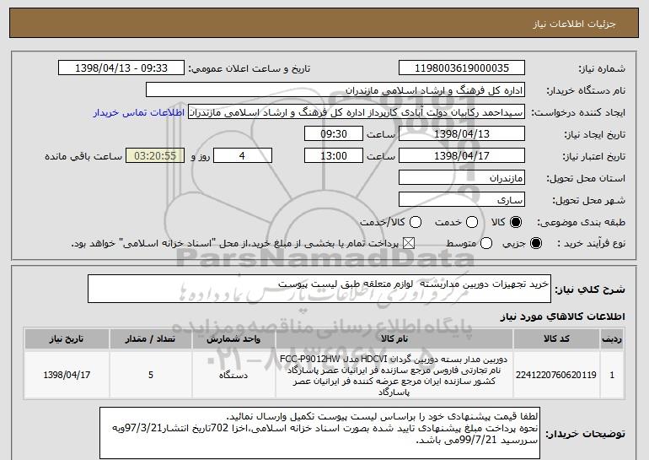Click the طبقه بندی موضوعی label

pos(581,223)
